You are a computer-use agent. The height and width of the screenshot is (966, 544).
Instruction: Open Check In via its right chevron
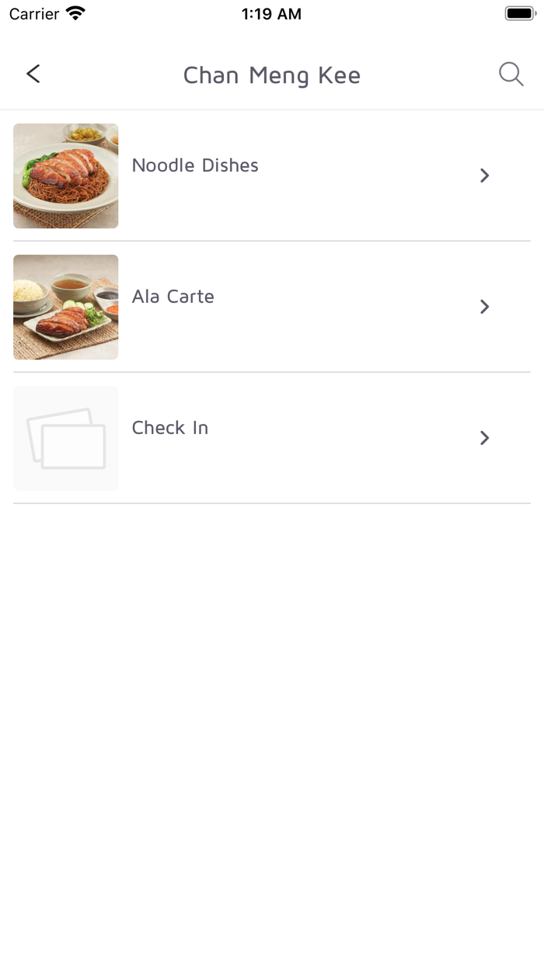484,438
